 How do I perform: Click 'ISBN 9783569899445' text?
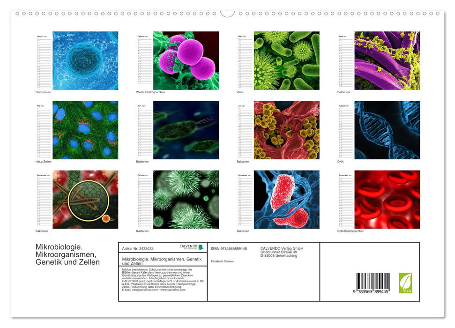pyautogui.click(x=229, y=249)
